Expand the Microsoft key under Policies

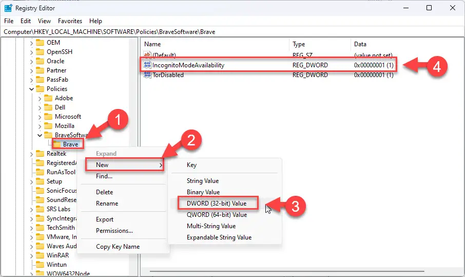tap(40, 117)
